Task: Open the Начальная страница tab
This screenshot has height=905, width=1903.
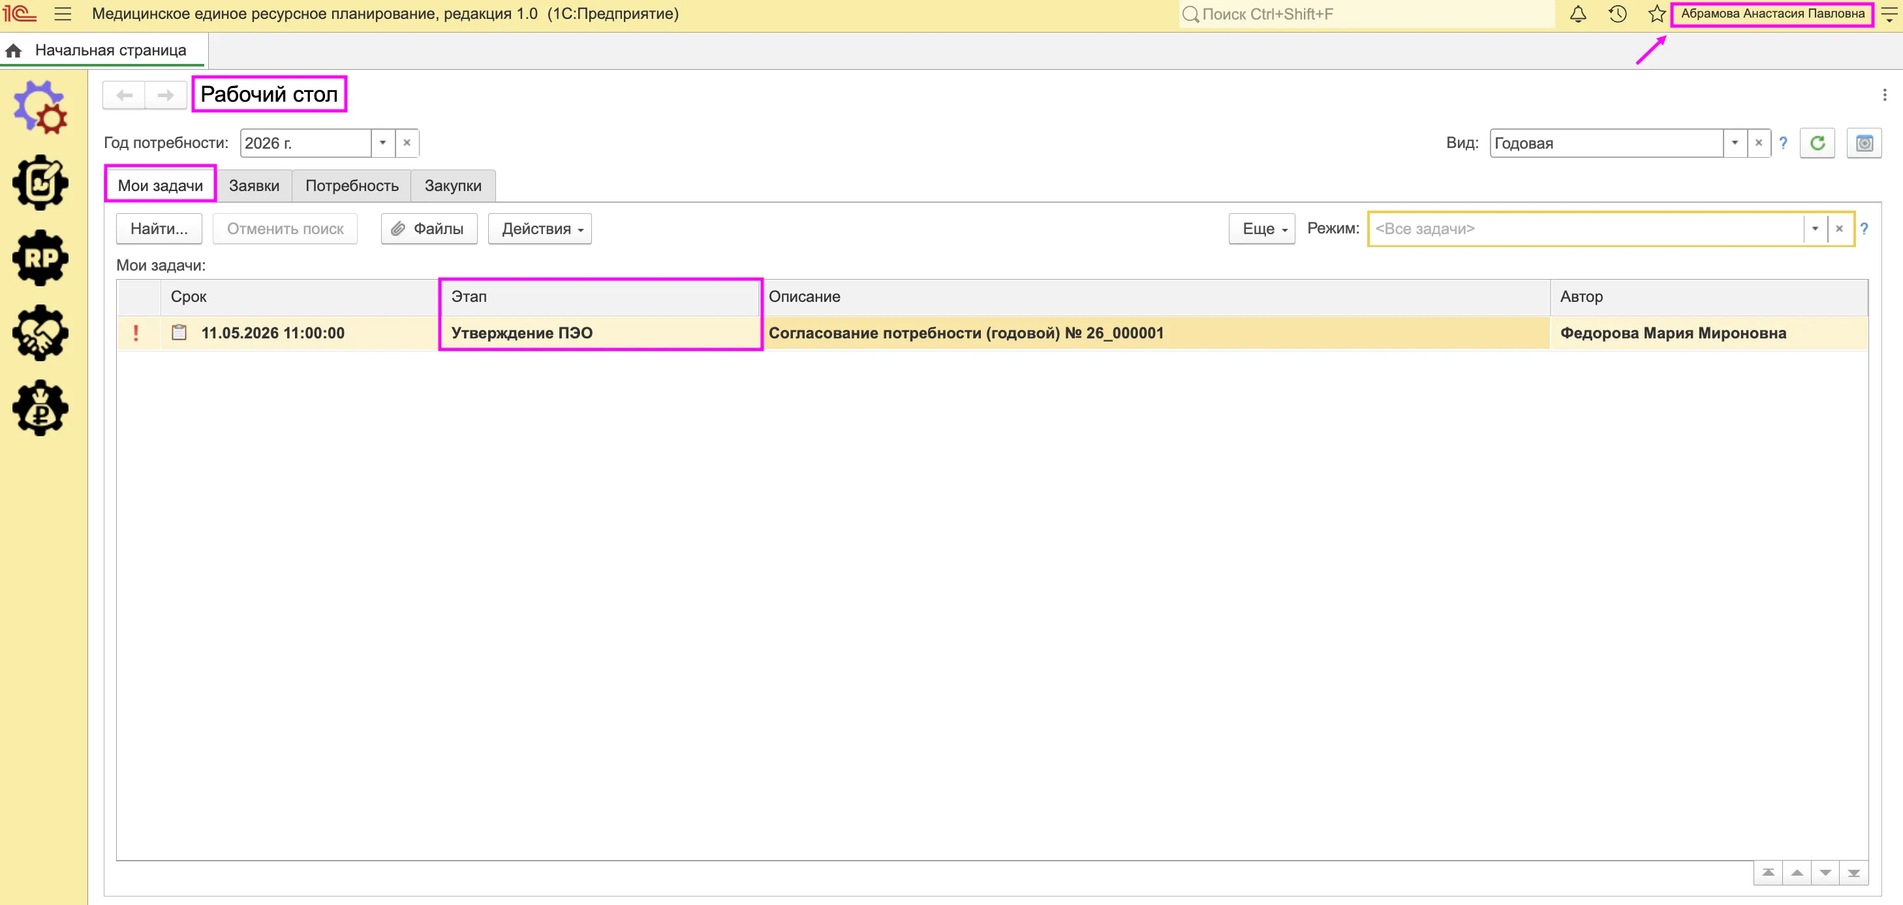Action: click(x=104, y=50)
